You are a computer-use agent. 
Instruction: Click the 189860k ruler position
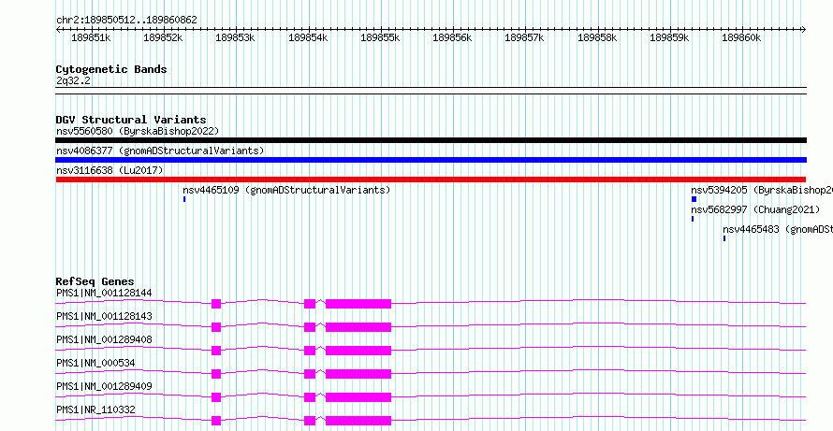point(741,37)
